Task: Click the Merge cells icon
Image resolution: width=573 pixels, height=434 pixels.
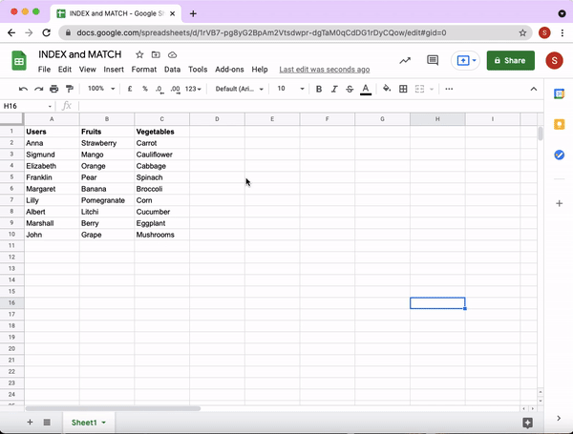Action: coord(419,89)
